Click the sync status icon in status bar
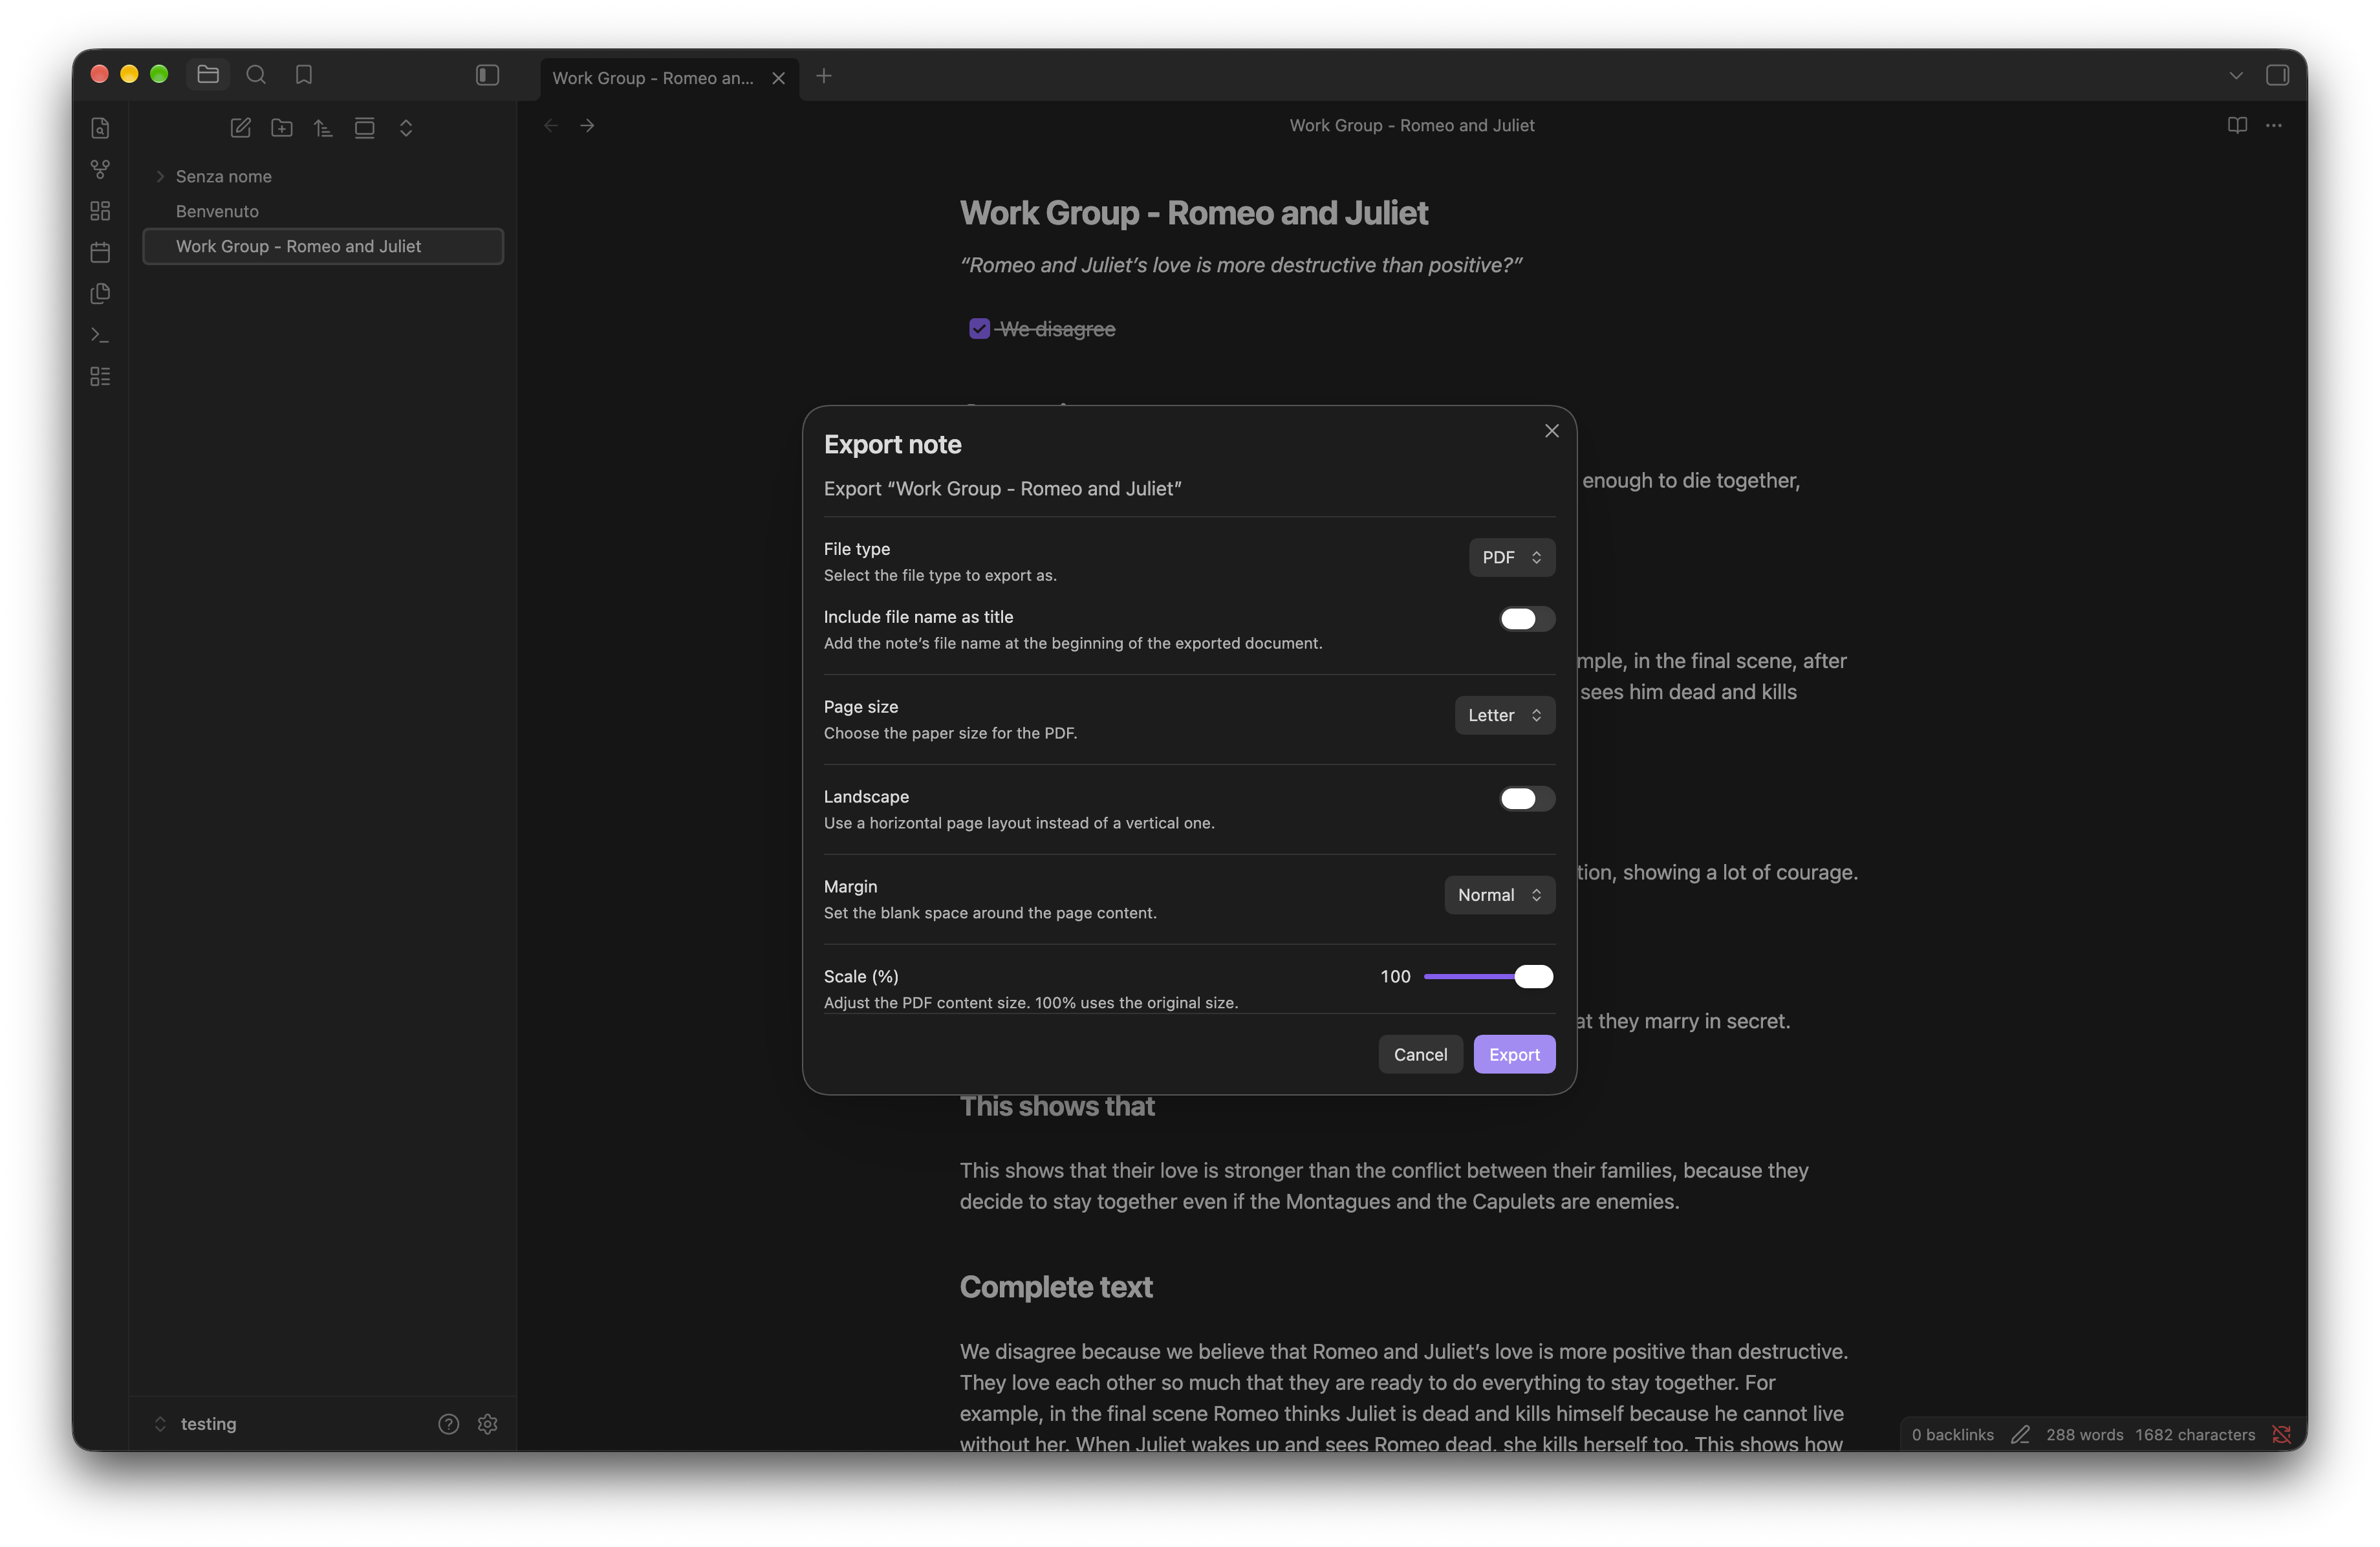The width and height of the screenshot is (2380, 1547). (x=2282, y=1434)
